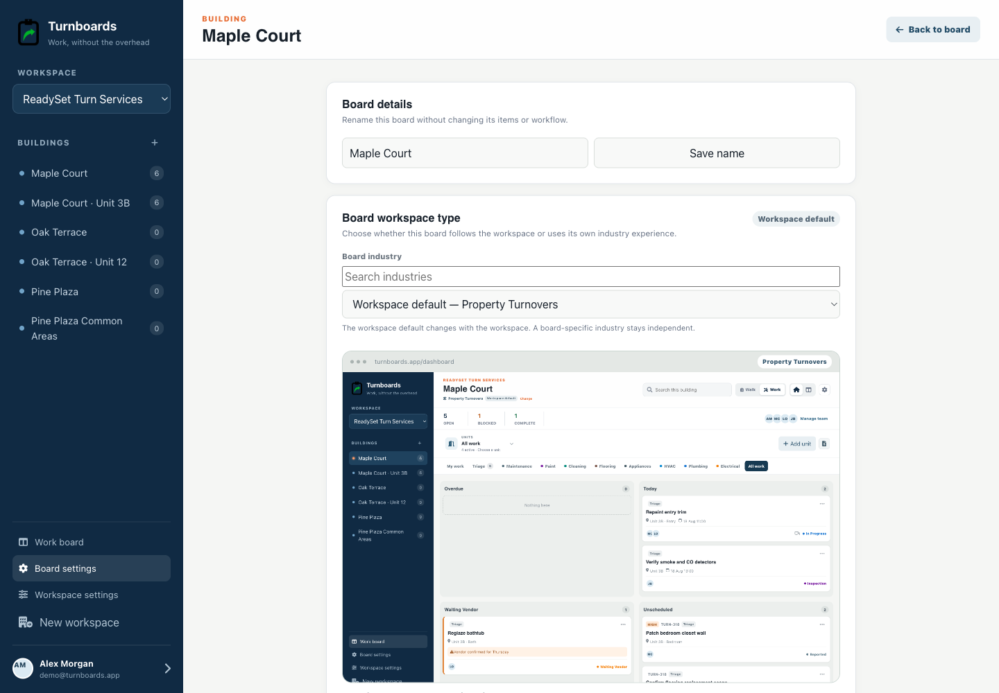This screenshot has height=693, width=999.
Task: Focus the Maple Court board name field
Action: [x=465, y=153]
